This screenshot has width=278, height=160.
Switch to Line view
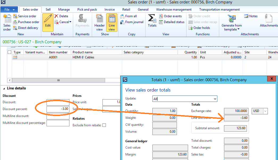coord(112,23)
